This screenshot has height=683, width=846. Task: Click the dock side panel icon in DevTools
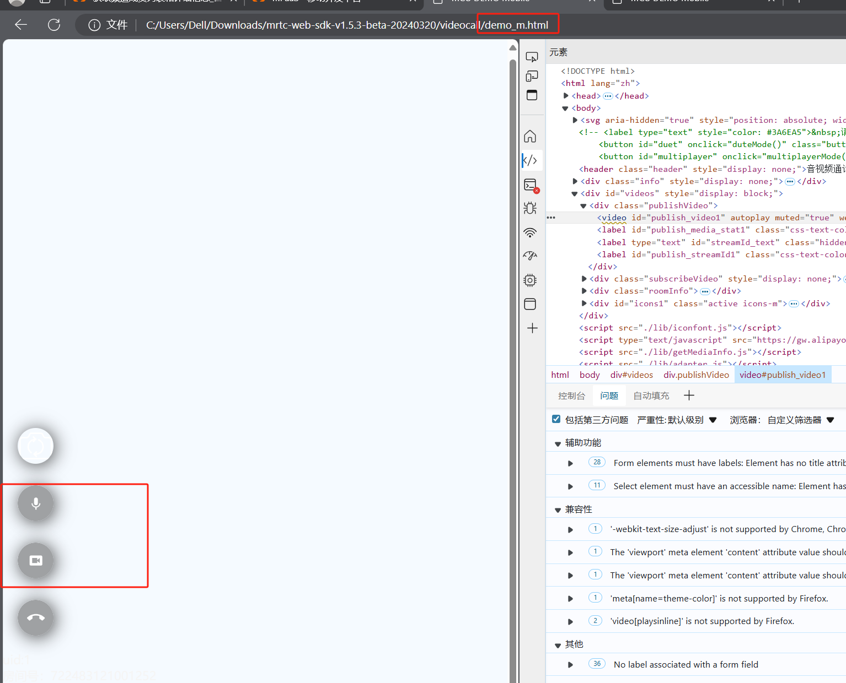(532, 95)
